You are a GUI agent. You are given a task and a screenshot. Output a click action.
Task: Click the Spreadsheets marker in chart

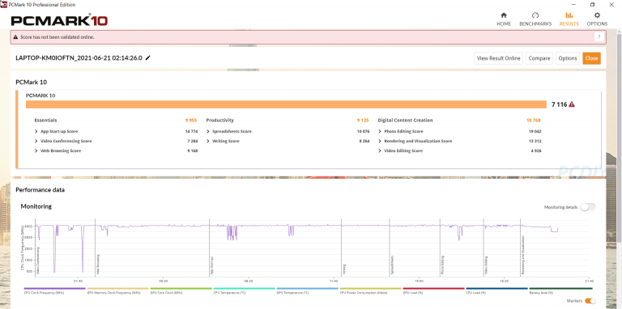pos(392,265)
